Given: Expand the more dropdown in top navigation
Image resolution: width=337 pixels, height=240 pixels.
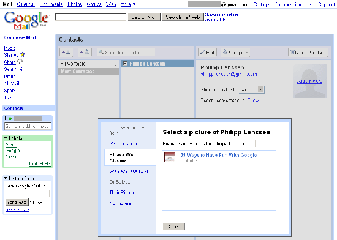Looking at the screenshot, I should [128, 4].
